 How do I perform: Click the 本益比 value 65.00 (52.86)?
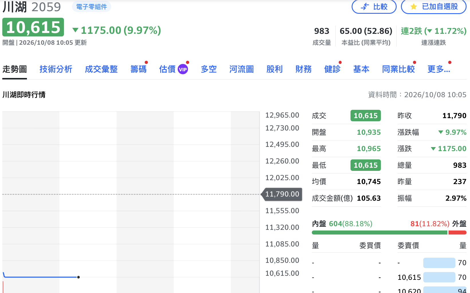[x=366, y=31]
